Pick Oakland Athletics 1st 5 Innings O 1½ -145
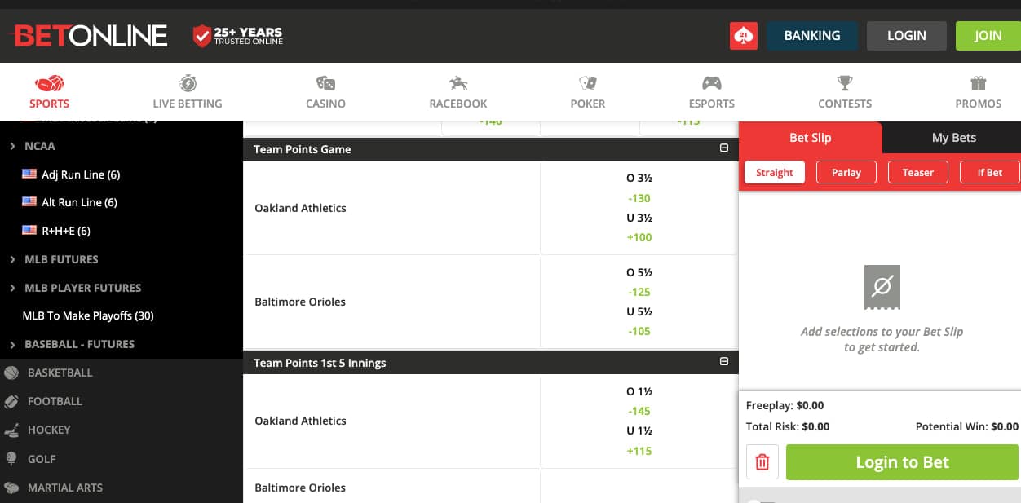 pos(639,401)
